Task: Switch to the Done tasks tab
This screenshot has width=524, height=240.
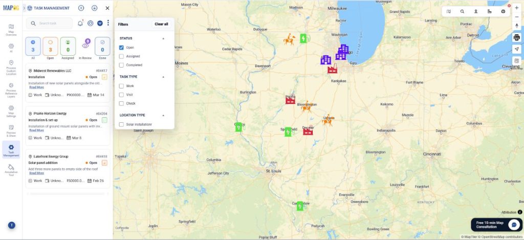Action: 102,47
